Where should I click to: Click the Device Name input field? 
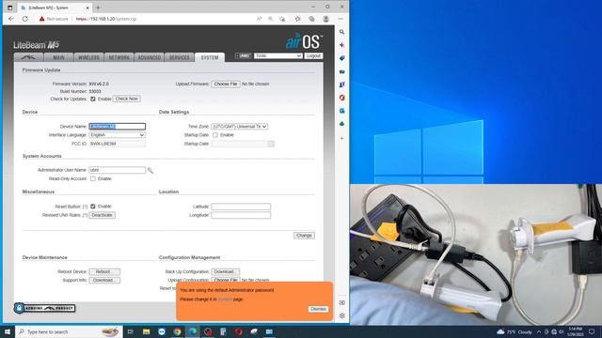click(x=117, y=127)
